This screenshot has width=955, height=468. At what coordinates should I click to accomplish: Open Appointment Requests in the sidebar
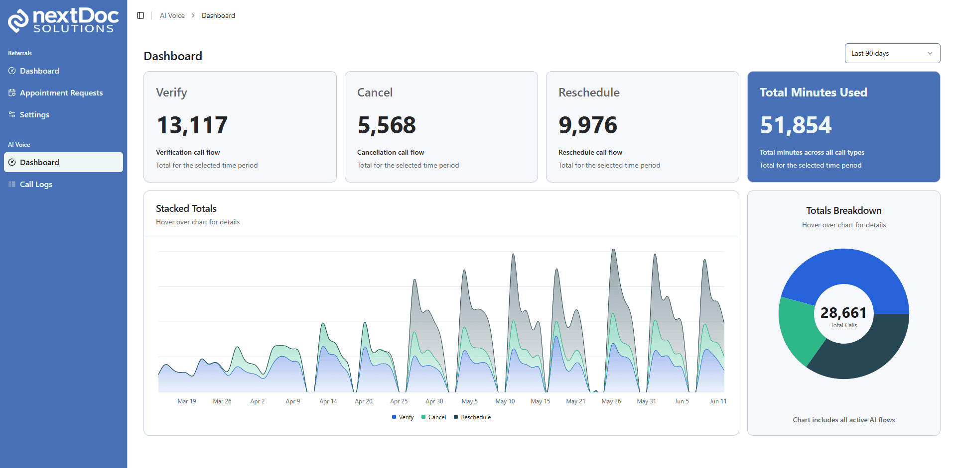click(x=61, y=93)
